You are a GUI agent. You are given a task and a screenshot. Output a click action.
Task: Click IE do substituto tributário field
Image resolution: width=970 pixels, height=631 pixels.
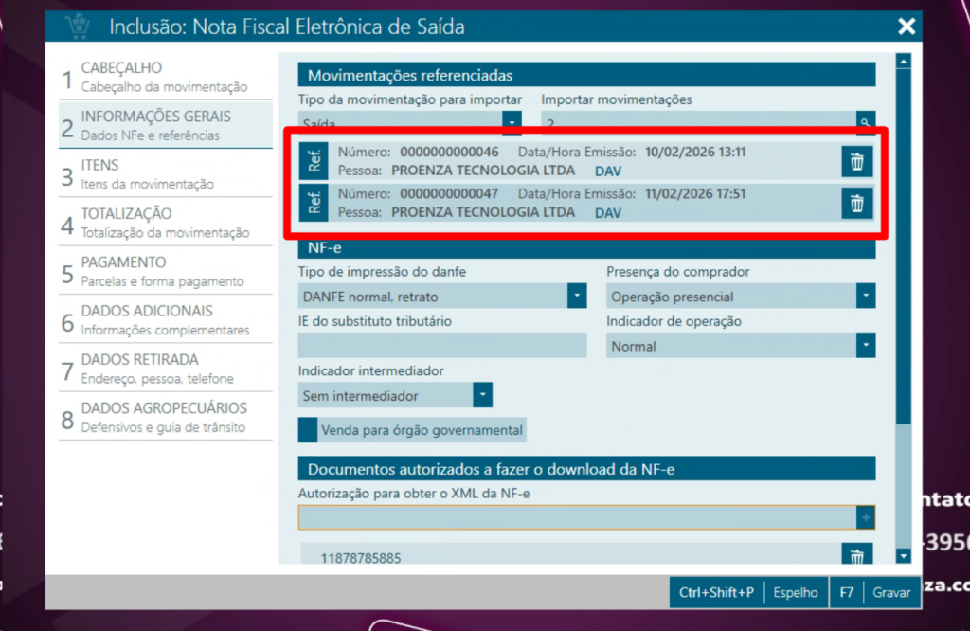tap(442, 346)
